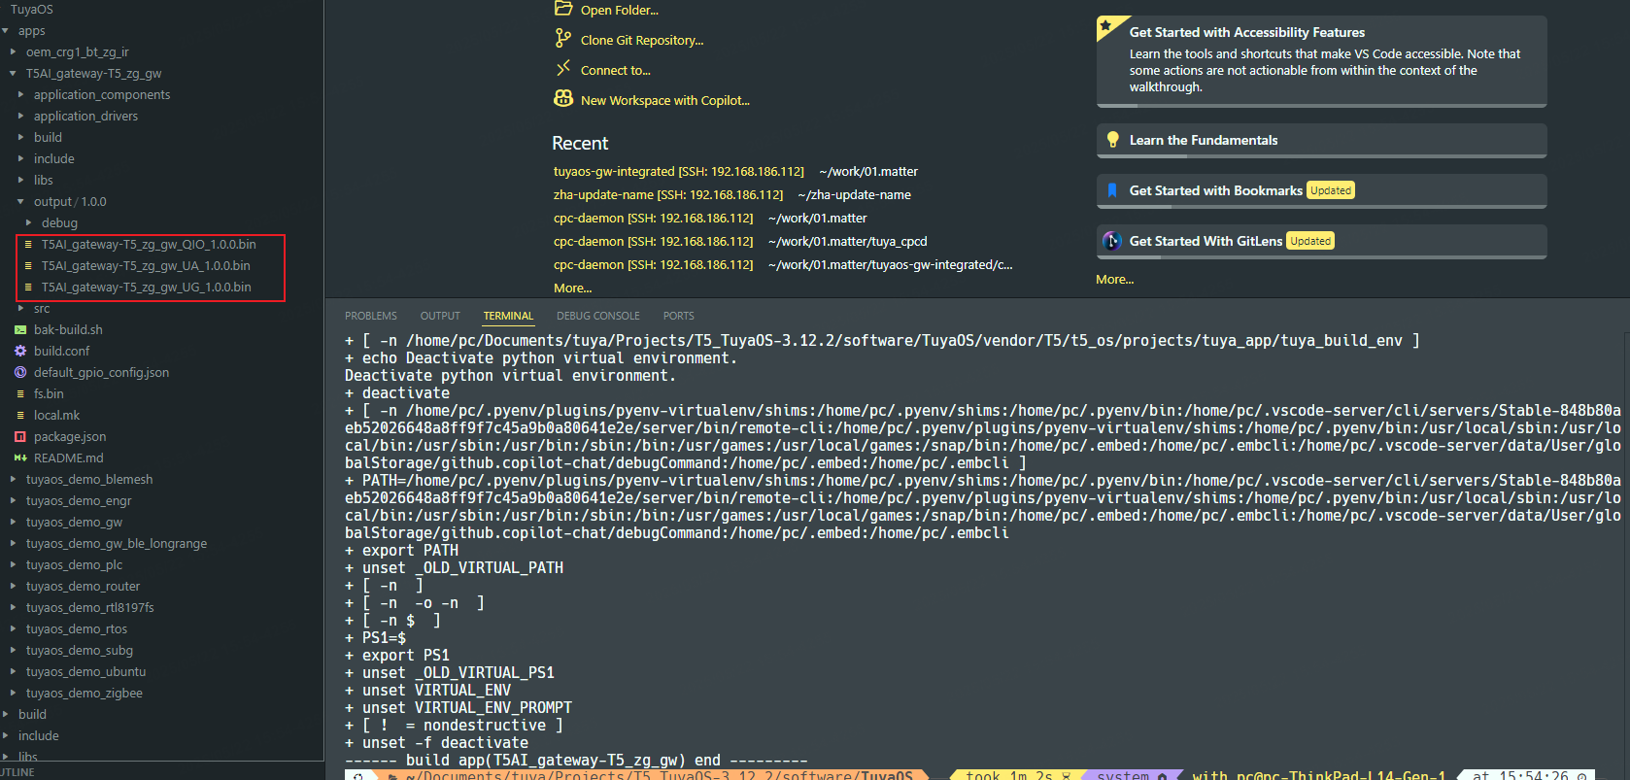This screenshot has width=1630, height=780.
Task: Click the README.md markdown icon
Action: (x=20, y=458)
